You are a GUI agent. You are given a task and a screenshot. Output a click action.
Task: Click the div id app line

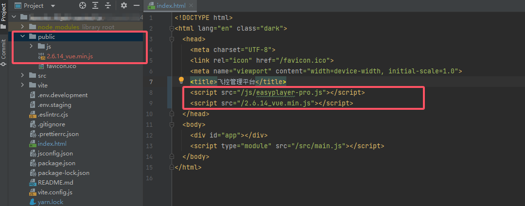pyautogui.click(x=229, y=136)
